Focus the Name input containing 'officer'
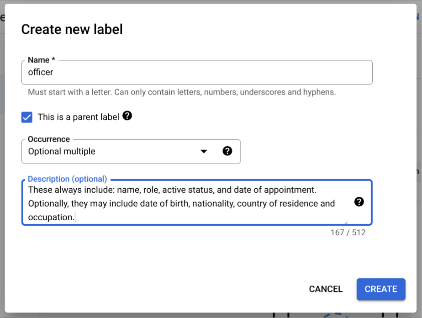422x318 pixels. (x=196, y=72)
